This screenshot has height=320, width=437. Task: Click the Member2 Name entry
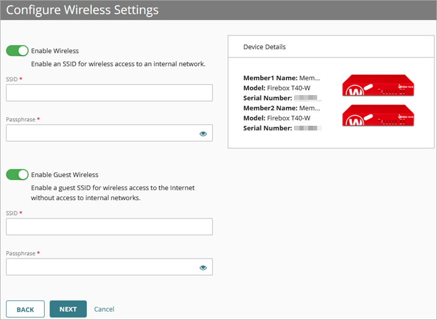282,108
